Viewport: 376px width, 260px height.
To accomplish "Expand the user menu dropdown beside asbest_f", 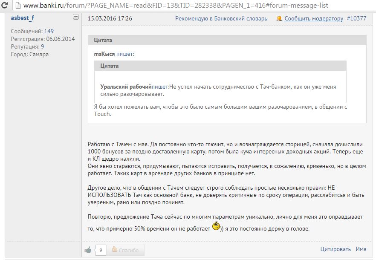I will tap(76, 17).
